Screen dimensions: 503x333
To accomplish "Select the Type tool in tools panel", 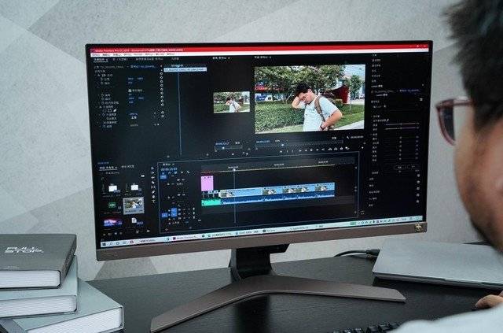I will click(x=153, y=202).
